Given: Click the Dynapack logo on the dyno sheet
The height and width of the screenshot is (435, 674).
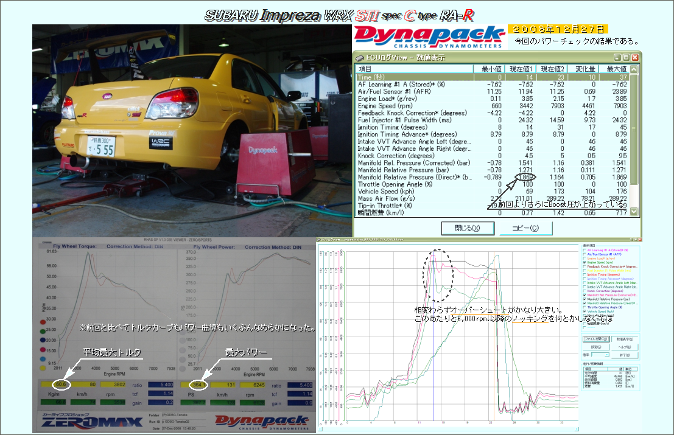Looking at the screenshot, I should coord(261,421).
